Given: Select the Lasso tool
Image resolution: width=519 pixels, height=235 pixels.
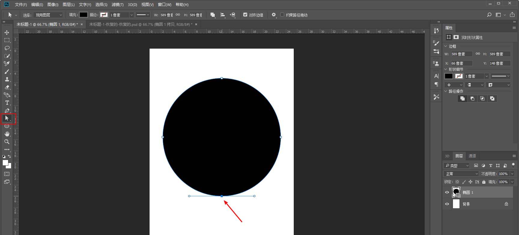Looking at the screenshot, I should point(7,48).
